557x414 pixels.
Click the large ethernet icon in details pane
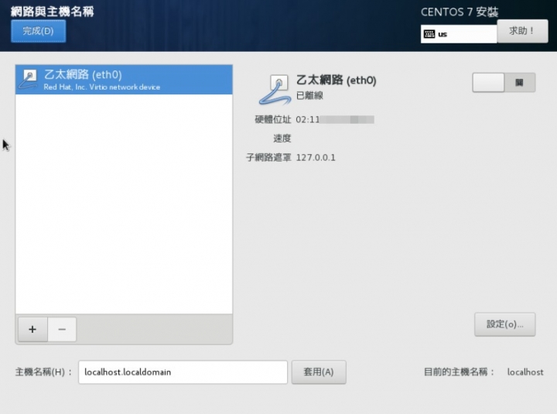point(275,90)
